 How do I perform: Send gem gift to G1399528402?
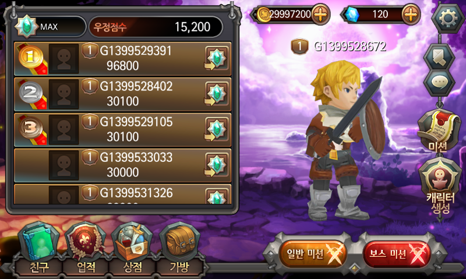point(217,94)
